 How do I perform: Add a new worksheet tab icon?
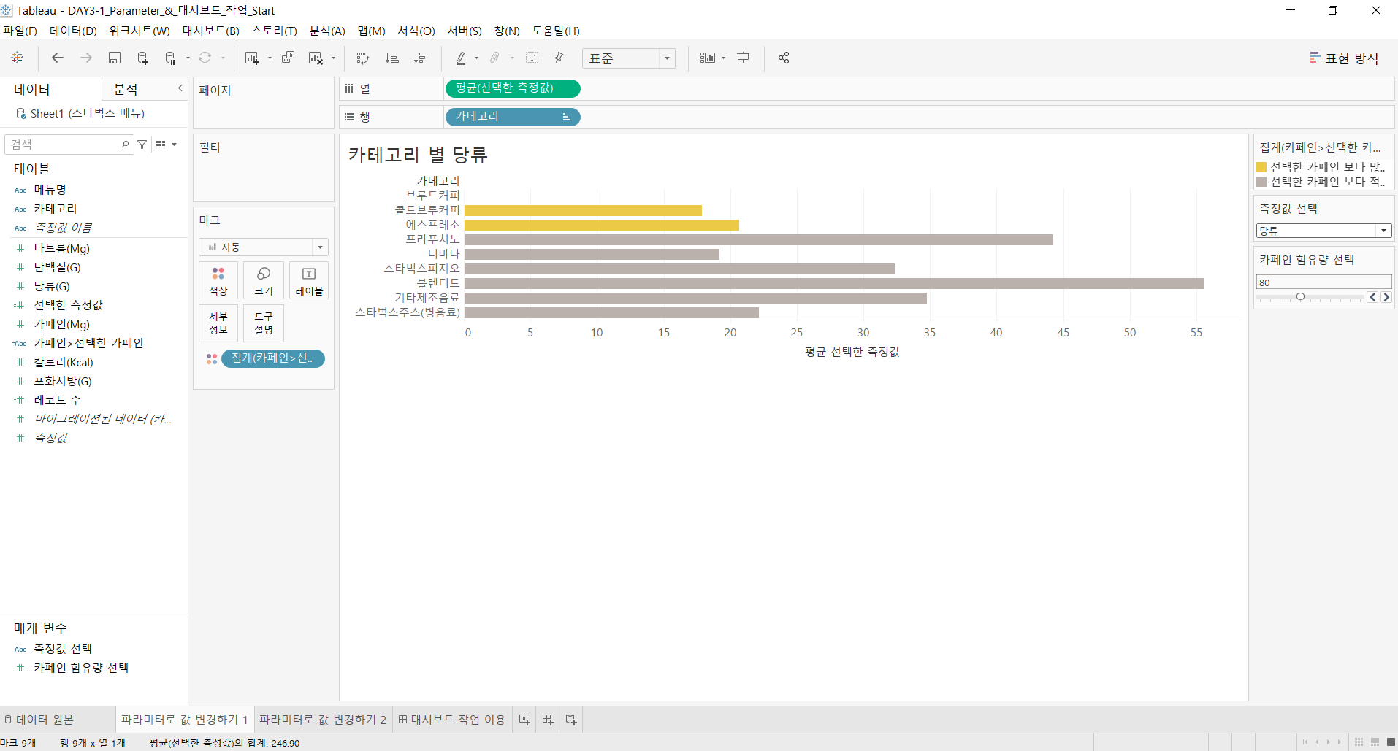[x=524, y=720]
